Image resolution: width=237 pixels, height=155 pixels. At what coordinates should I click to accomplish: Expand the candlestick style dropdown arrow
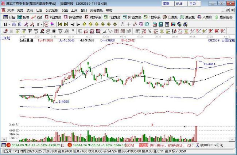(42, 24)
